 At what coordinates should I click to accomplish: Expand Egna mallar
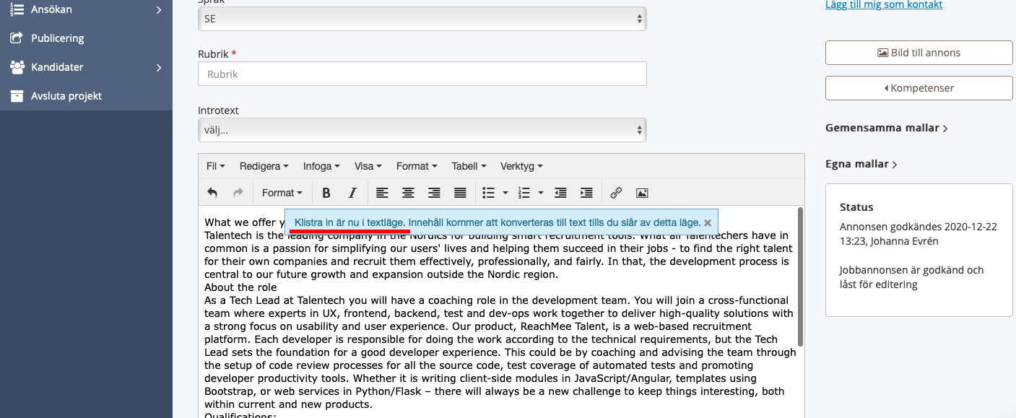pos(861,164)
